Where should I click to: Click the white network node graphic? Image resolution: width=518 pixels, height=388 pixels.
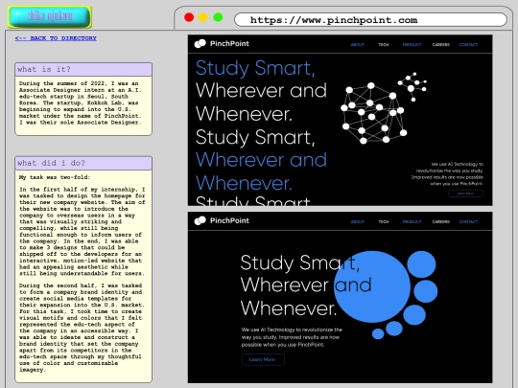(383, 109)
